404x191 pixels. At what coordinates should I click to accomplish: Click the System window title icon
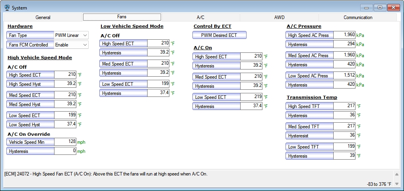click(7, 8)
